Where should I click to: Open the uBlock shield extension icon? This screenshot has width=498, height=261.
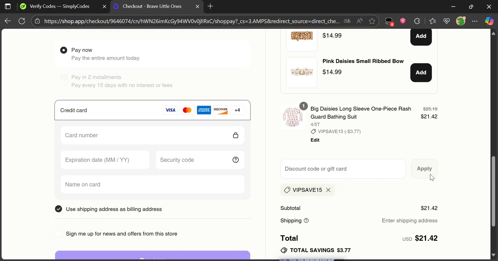coord(403,21)
